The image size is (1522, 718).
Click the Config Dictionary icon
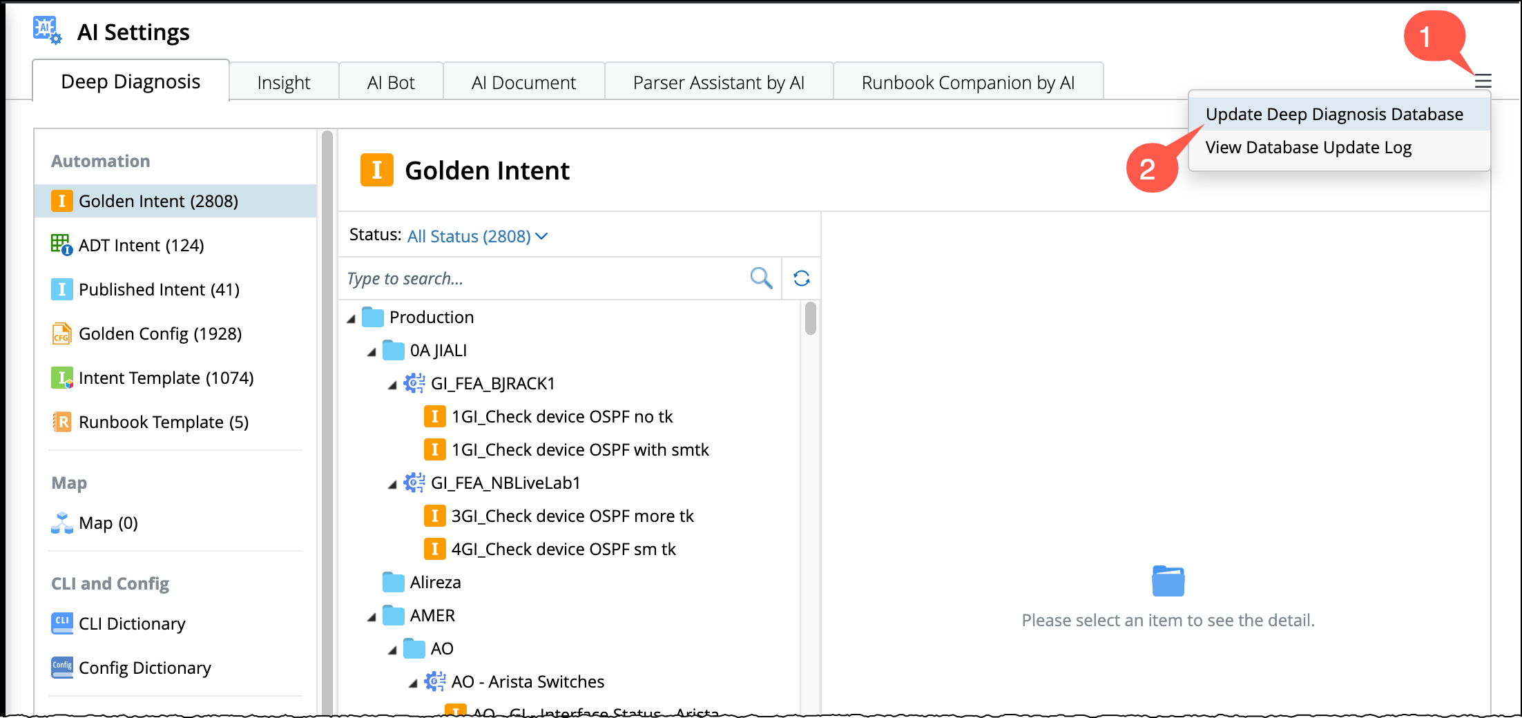click(61, 667)
